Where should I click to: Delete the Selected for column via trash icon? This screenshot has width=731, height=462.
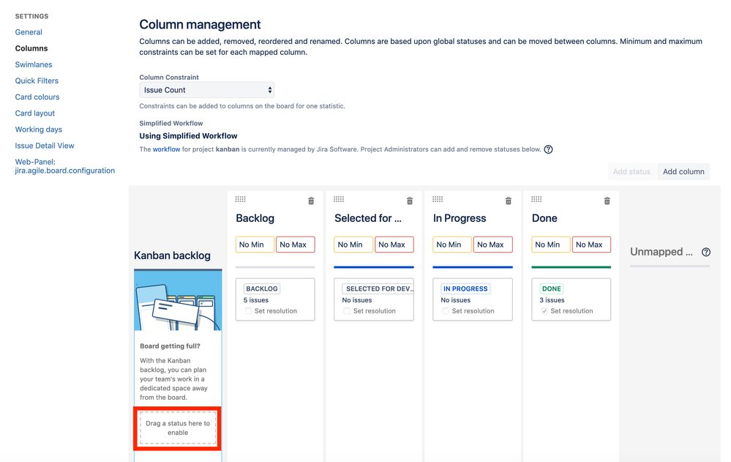click(x=410, y=201)
